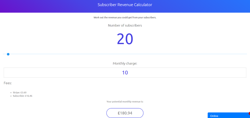Click the potential monthly revenue caption

[x=125, y=102]
